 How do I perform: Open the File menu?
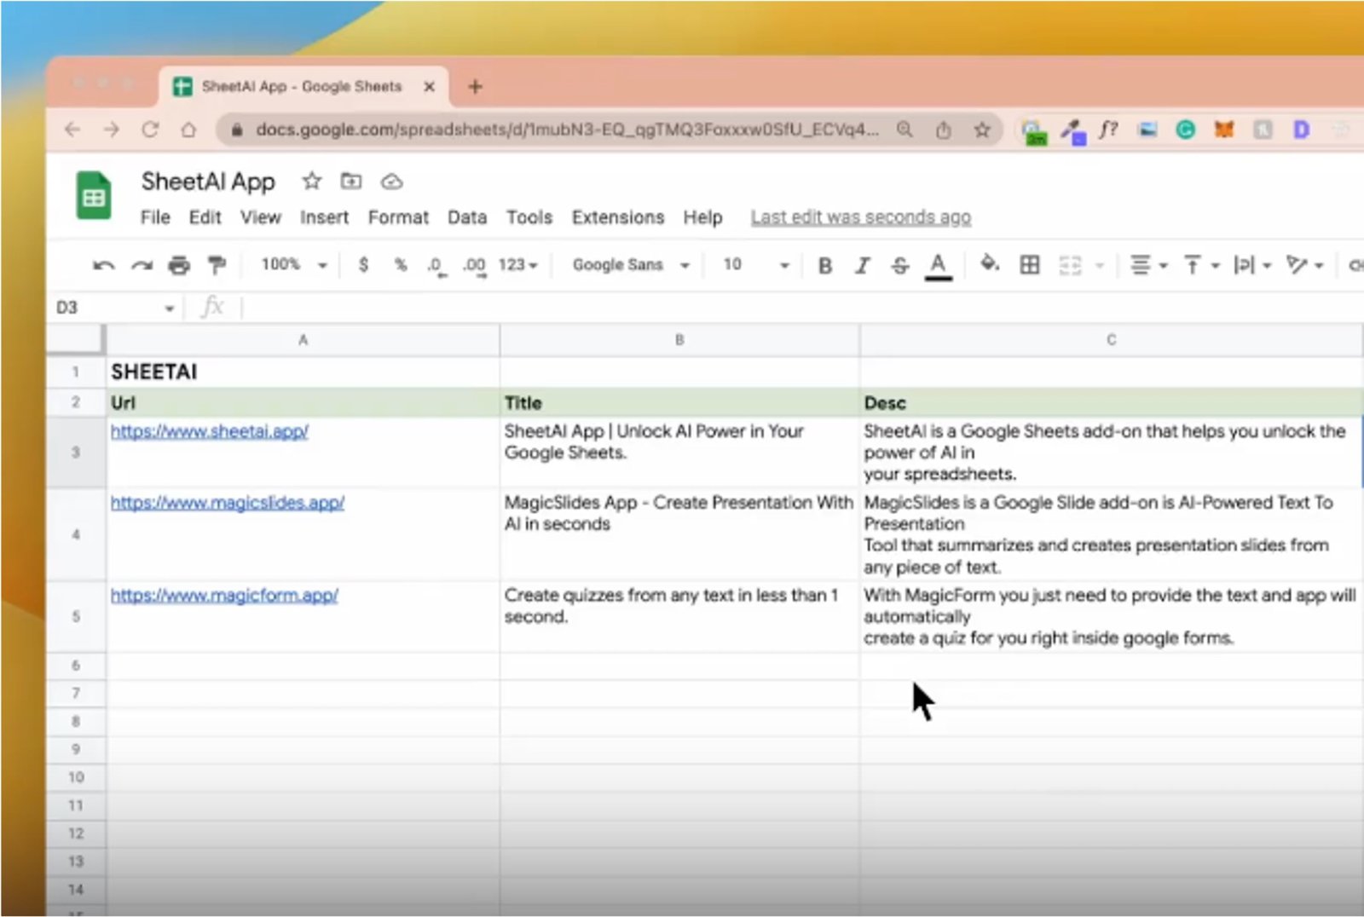click(155, 217)
